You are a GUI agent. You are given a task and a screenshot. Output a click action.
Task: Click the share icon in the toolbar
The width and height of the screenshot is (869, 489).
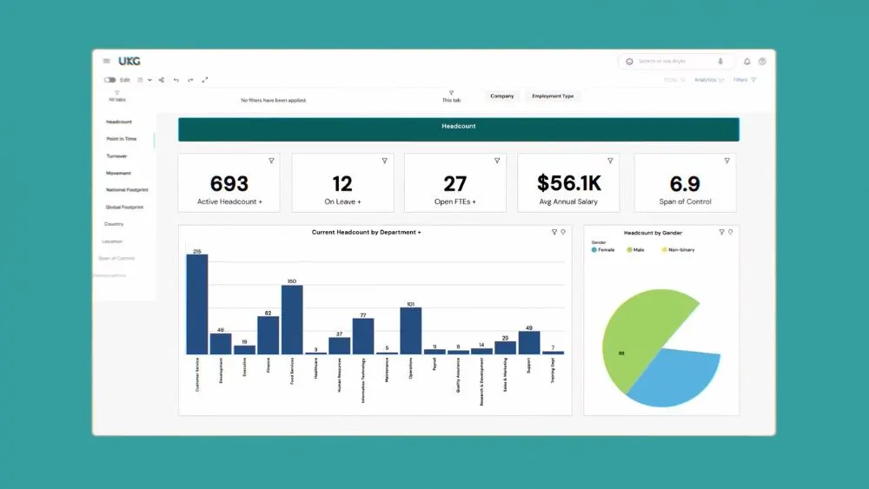point(162,80)
